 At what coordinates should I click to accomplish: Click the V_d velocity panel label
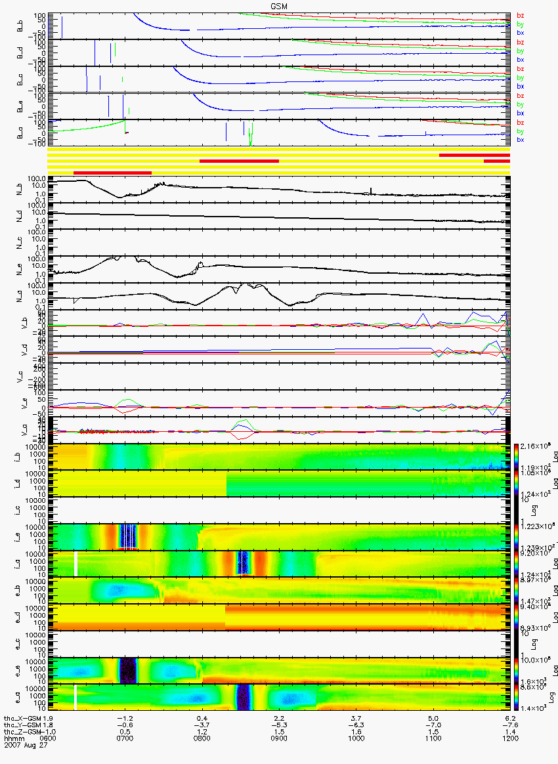point(24,349)
